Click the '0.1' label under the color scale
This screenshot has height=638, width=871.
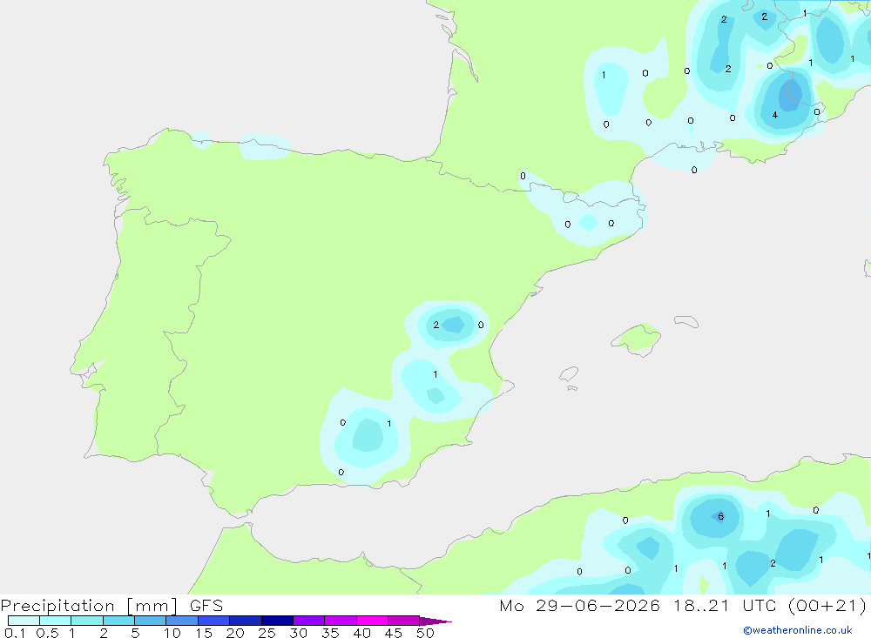(15, 633)
